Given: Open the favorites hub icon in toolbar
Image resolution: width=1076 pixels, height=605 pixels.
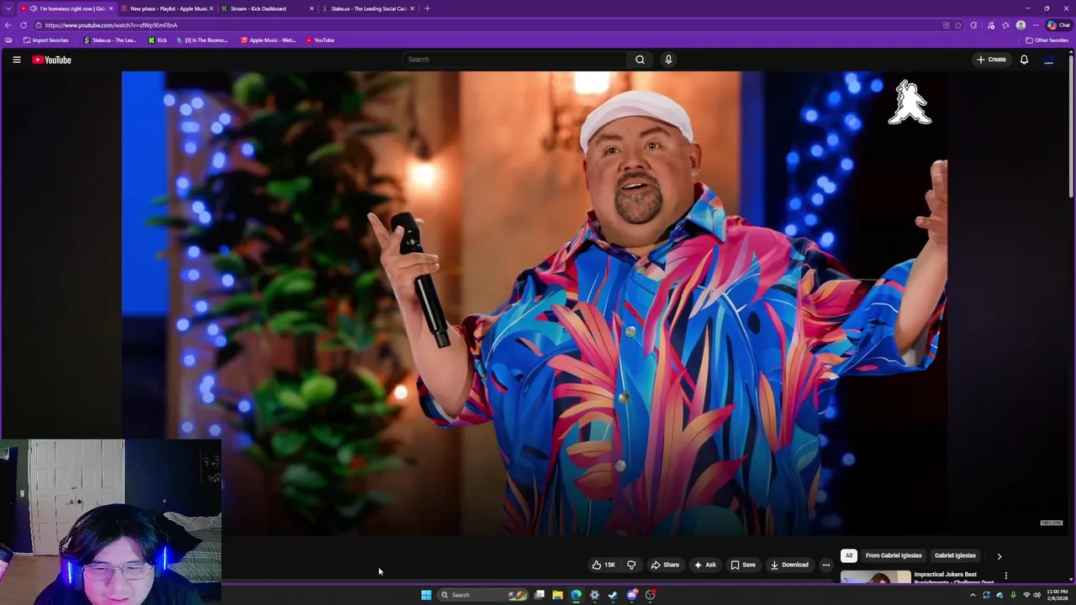Looking at the screenshot, I should tap(1005, 25).
